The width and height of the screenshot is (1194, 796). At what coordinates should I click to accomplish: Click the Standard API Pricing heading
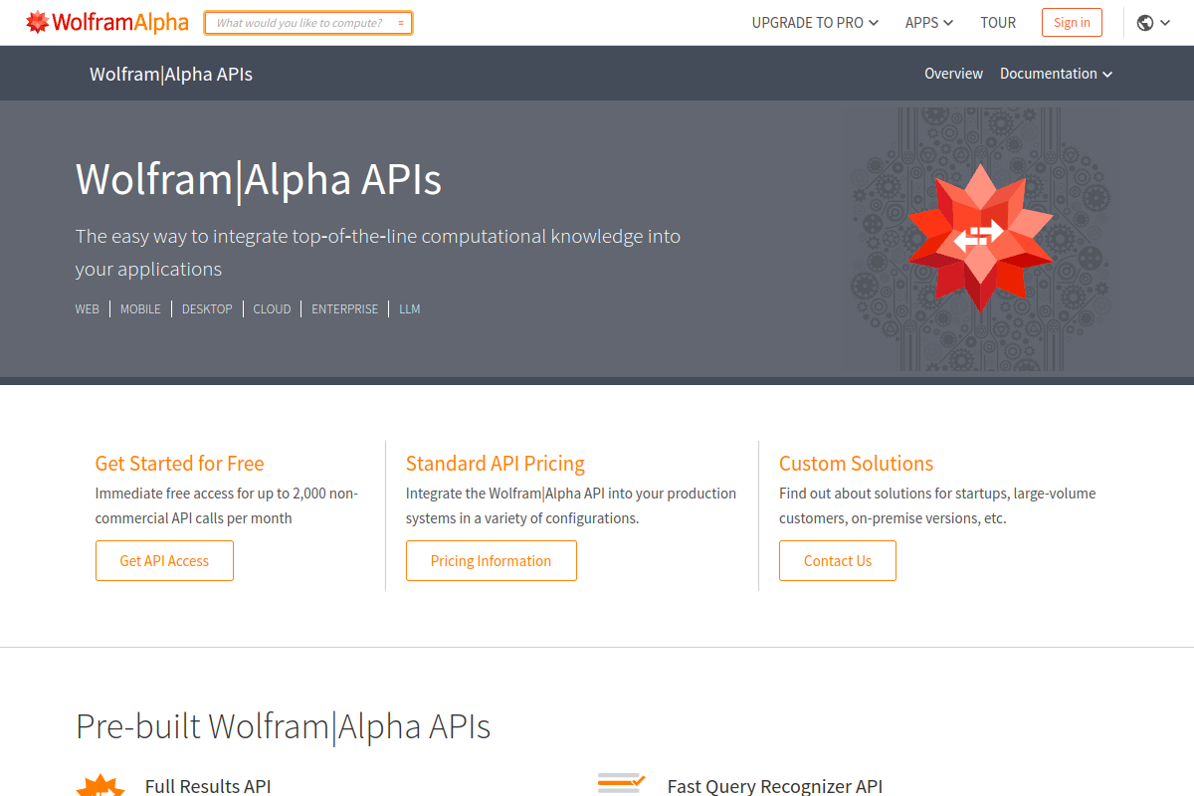click(x=496, y=464)
